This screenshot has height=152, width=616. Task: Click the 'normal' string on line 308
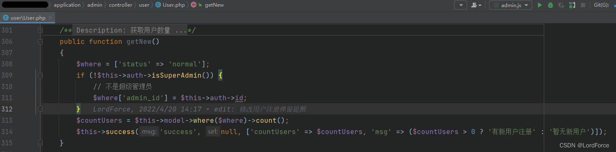point(185,64)
